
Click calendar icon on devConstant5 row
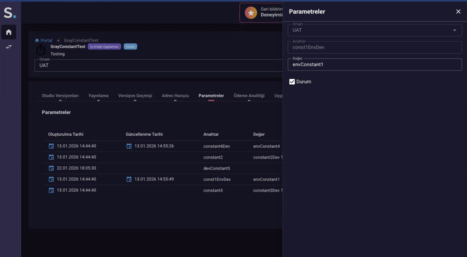click(51, 168)
